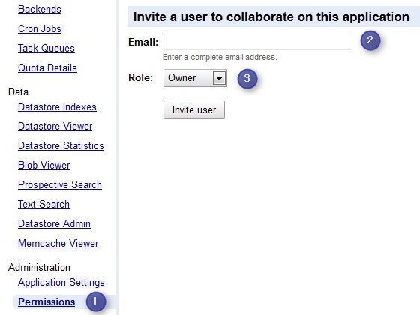Launch the Datastore Viewer
Screen dimensions: 420x315
click(55, 127)
